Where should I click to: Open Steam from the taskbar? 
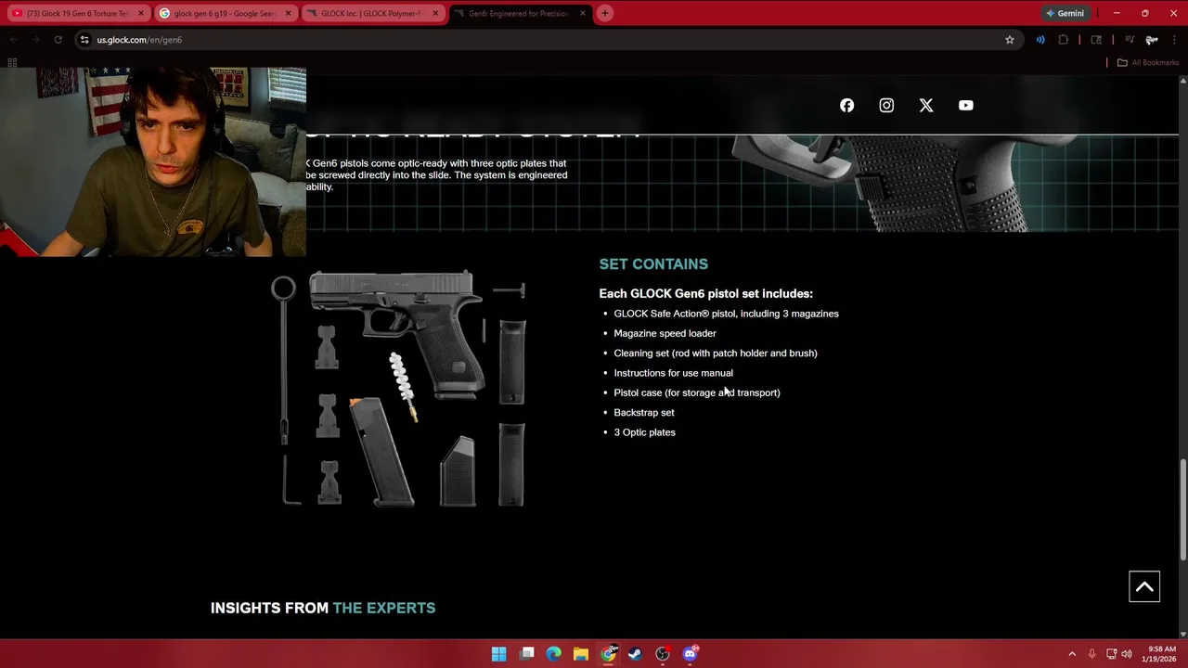tap(635, 654)
